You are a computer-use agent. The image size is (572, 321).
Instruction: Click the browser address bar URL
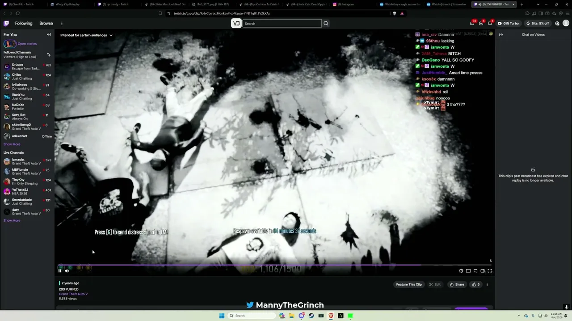(222, 13)
